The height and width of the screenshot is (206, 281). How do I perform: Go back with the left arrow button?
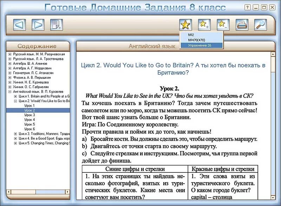pyautogui.click(x=20, y=24)
